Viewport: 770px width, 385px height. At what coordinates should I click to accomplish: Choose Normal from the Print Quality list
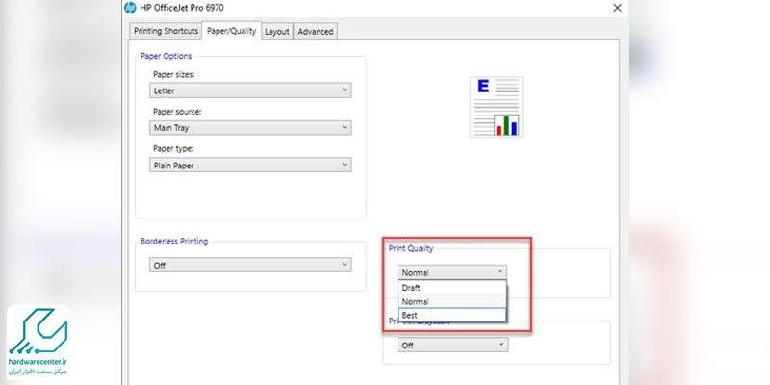point(451,301)
